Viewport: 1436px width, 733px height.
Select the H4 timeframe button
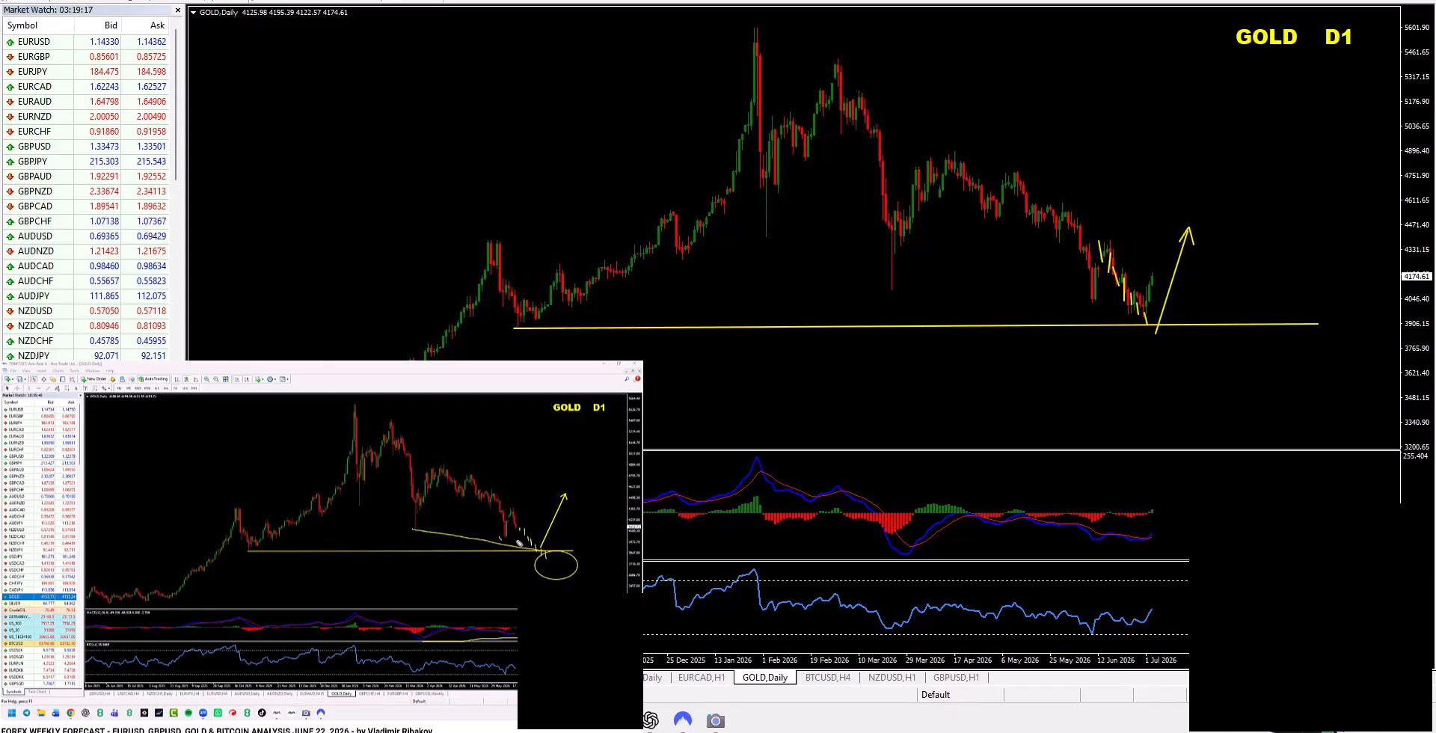pyautogui.click(x=166, y=388)
